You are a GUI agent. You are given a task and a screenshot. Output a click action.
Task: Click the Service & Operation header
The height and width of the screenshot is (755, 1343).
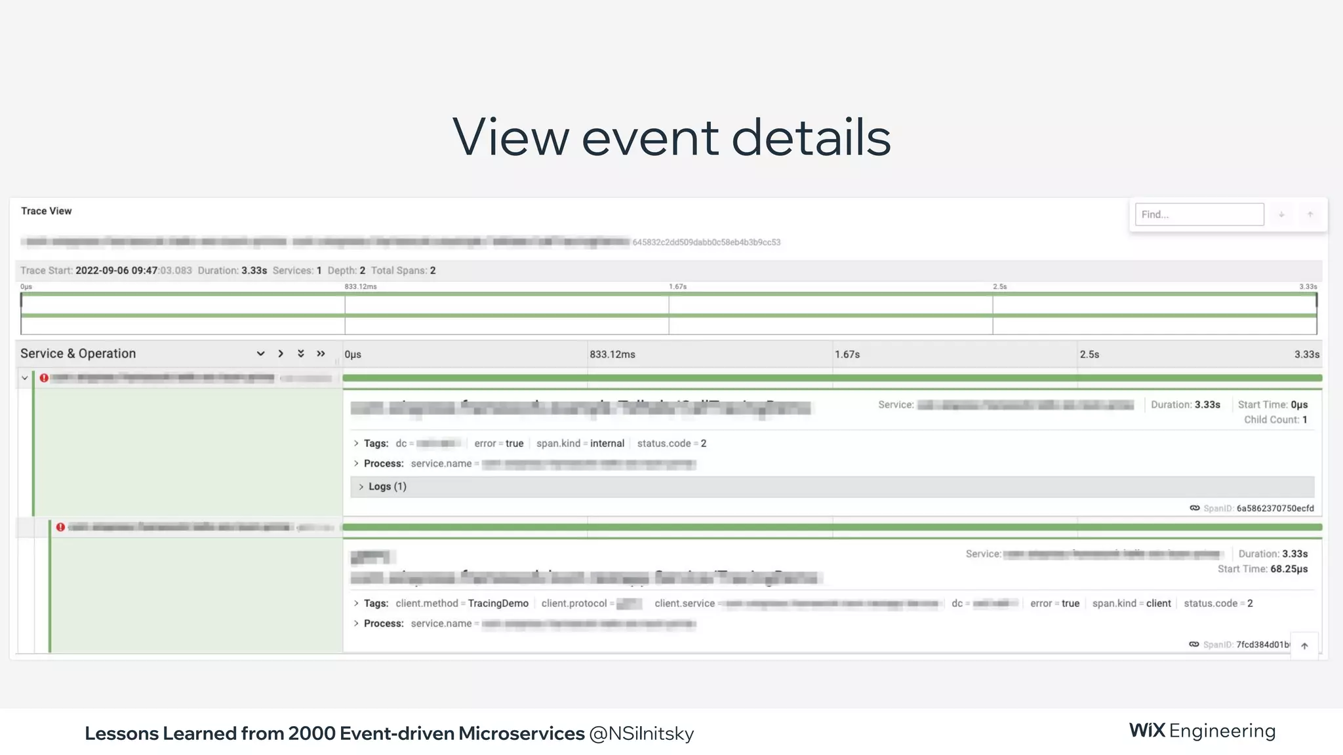[x=78, y=353]
